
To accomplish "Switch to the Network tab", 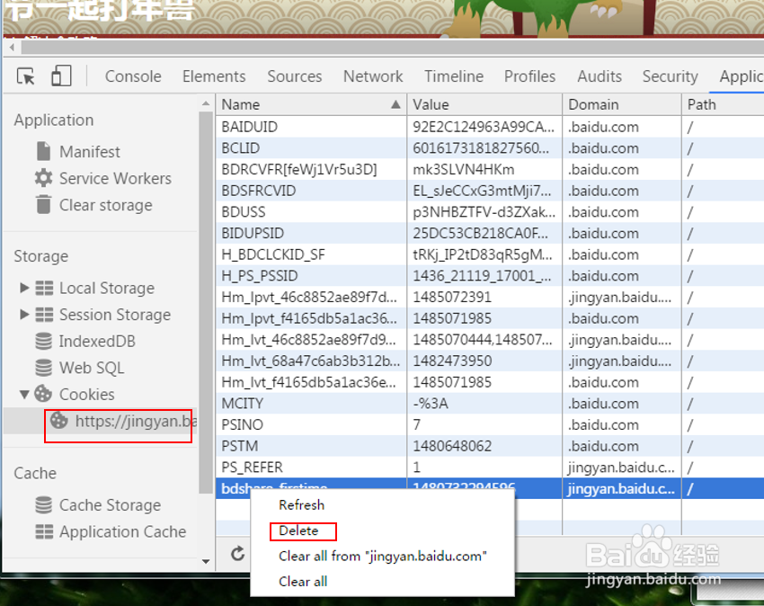I will (x=373, y=76).
